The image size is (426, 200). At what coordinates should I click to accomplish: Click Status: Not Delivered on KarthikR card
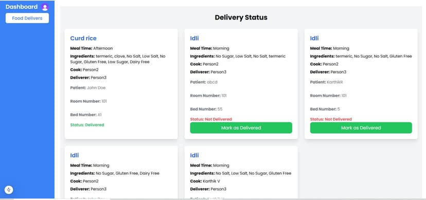[331, 119]
